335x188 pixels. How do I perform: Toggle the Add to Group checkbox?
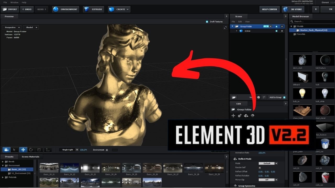pyautogui.click(x=284, y=97)
